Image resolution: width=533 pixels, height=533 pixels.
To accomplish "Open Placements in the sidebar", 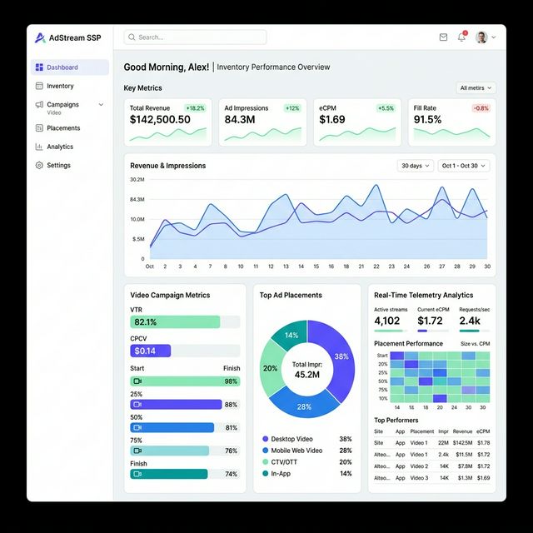I will pyautogui.click(x=63, y=128).
